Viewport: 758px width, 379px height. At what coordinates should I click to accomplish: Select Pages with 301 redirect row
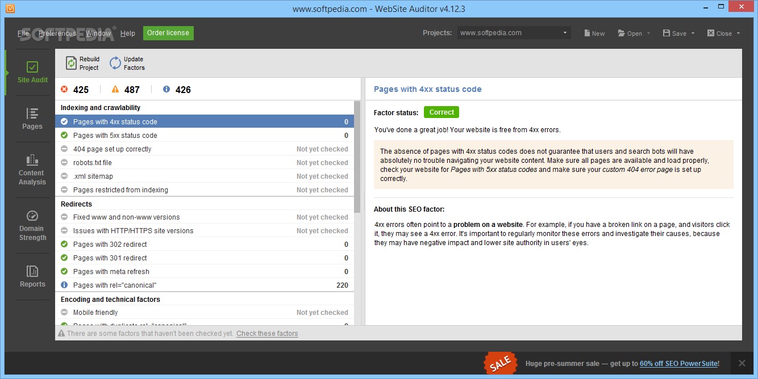click(205, 258)
